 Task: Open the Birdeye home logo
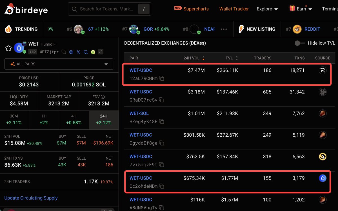coord(26,9)
